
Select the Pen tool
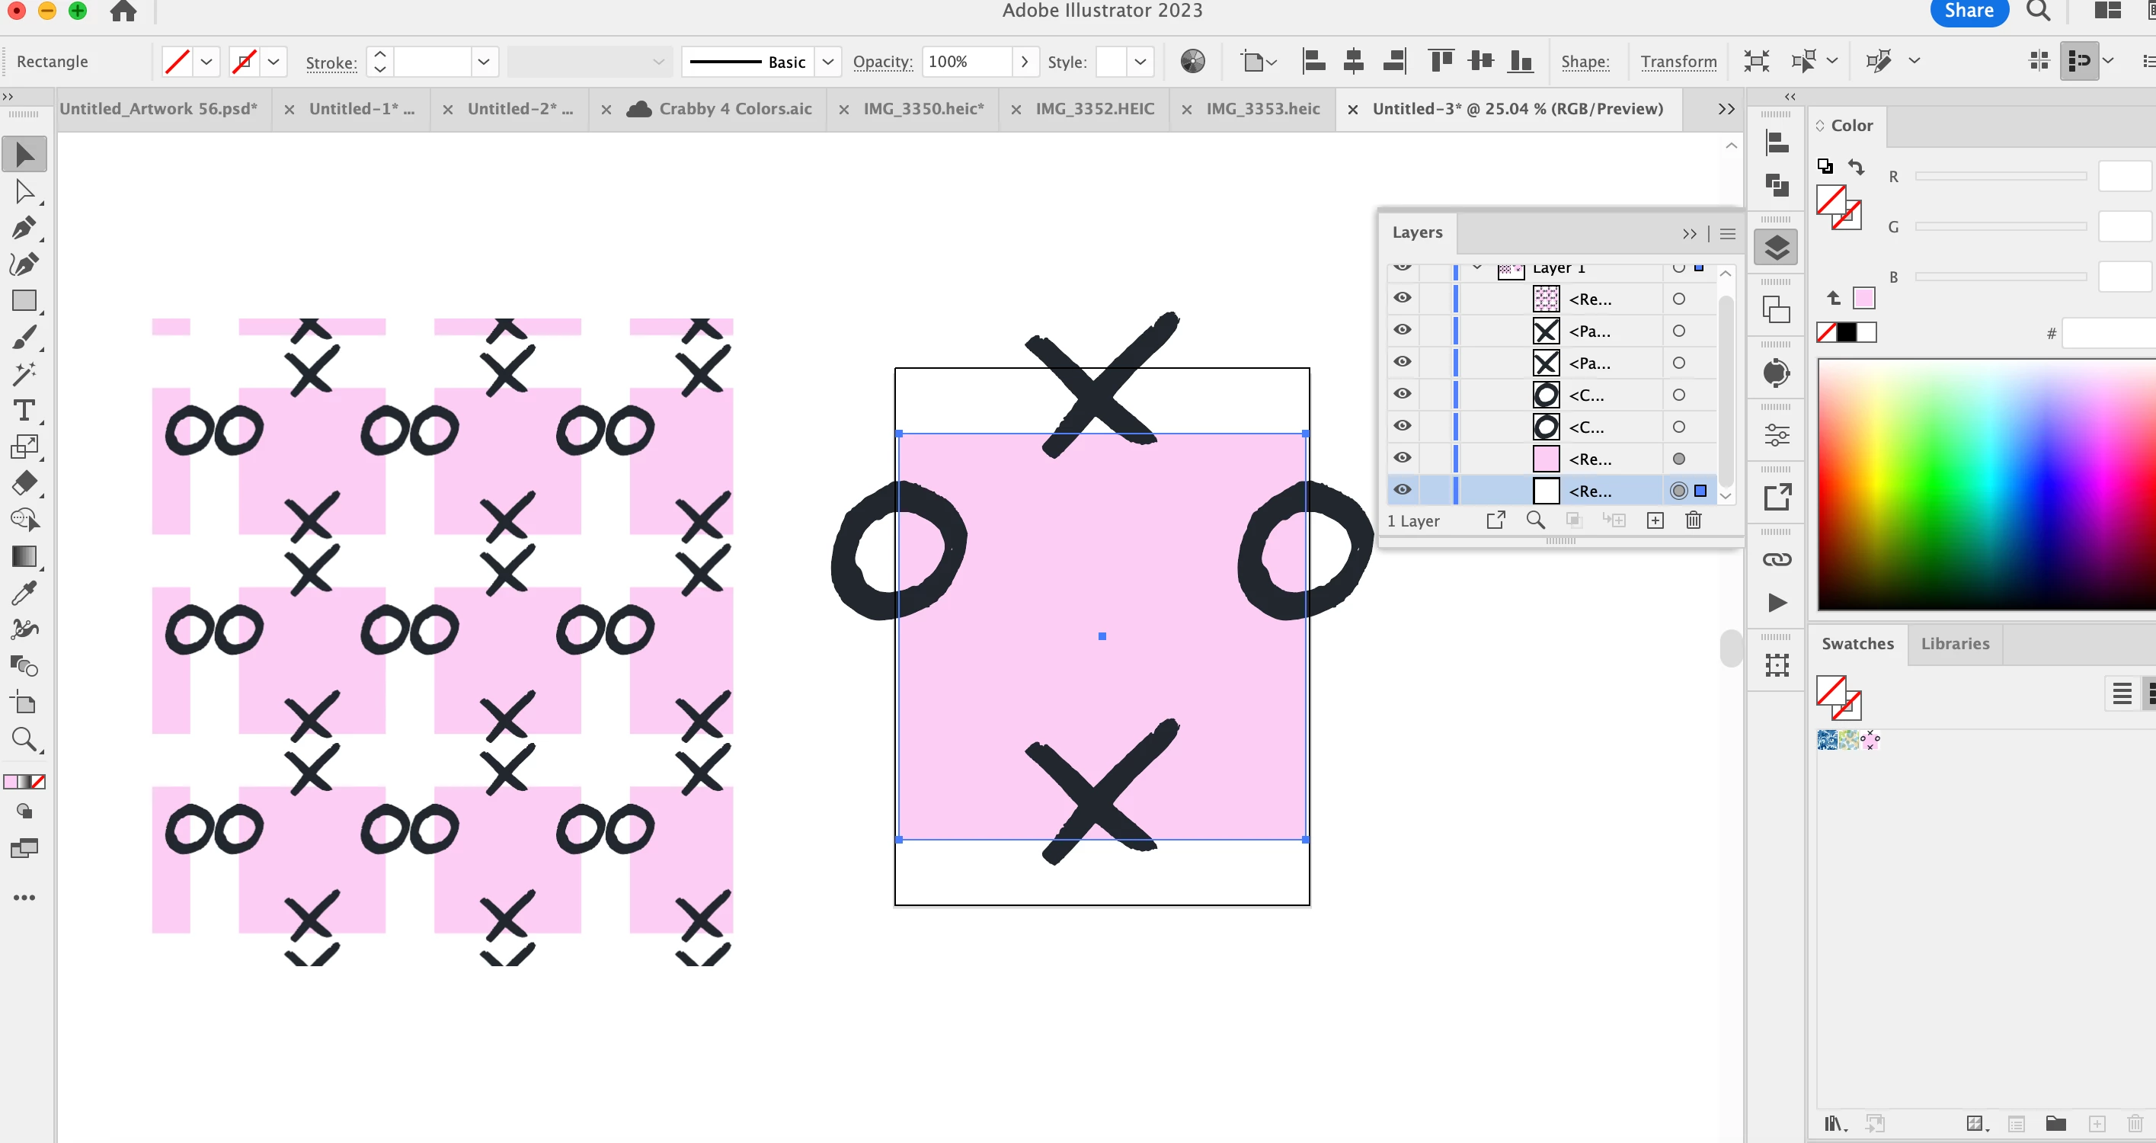tap(24, 228)
